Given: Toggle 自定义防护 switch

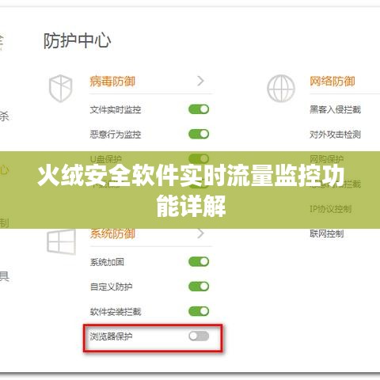Looking at the screenshot, I should (199, 287).
